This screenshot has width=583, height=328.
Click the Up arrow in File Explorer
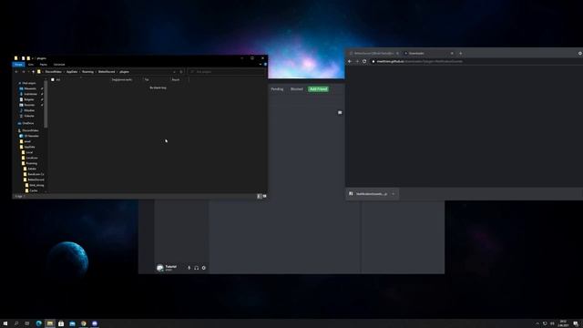click(33, 72)
